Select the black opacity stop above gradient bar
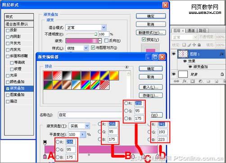This screenshot has height=163, width=226. [x=45, y=142]
